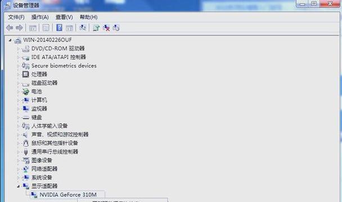Select the 电池 label
Image resolution: width=342 pixels, height=202 pixels.
click(37, 91)
